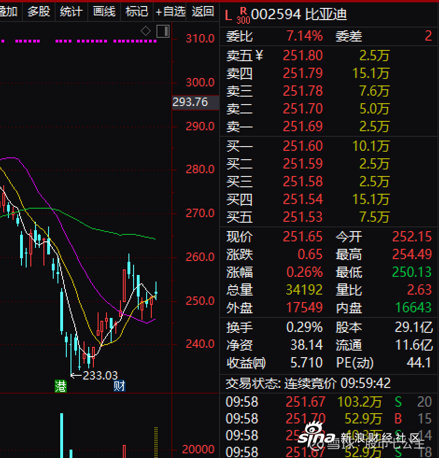Click the 量比 value 2.63
Viewport: 439px width, 458px height.
(419, 290)
